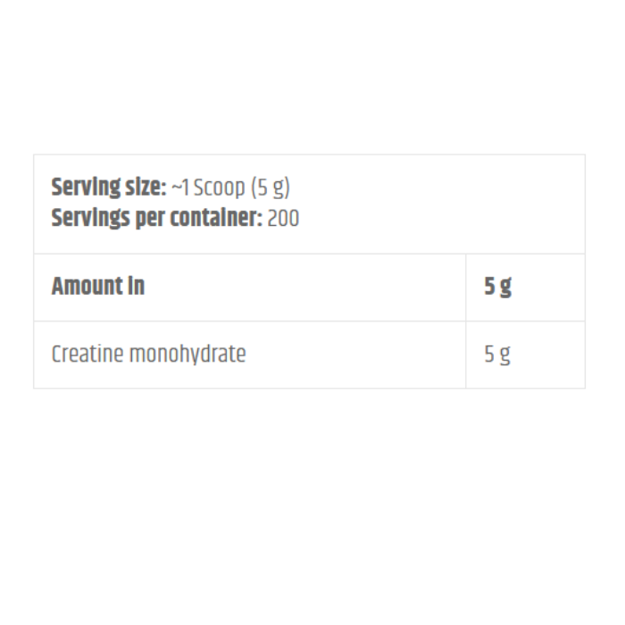Click the 'Serving size:' label
Image resolution: width=625 pixels, height=625 pixels.
tap(108, 187)
